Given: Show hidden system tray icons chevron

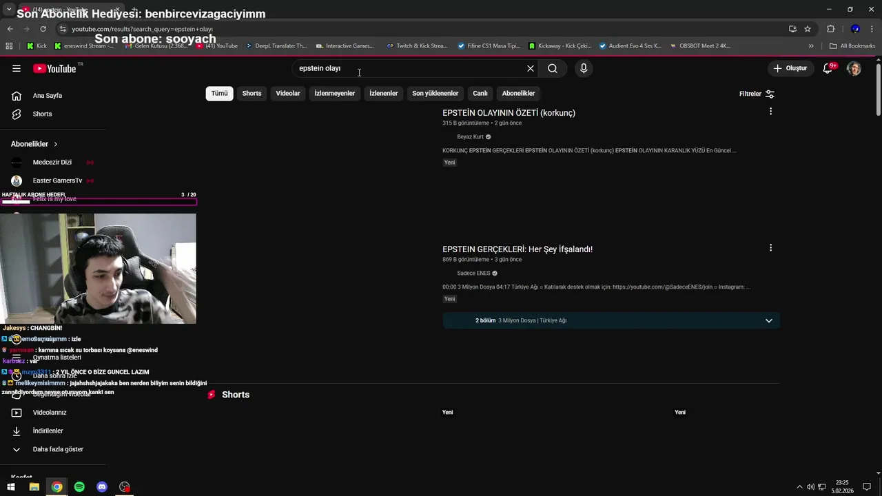Looking at the screenshot, I should coord(799,487).
